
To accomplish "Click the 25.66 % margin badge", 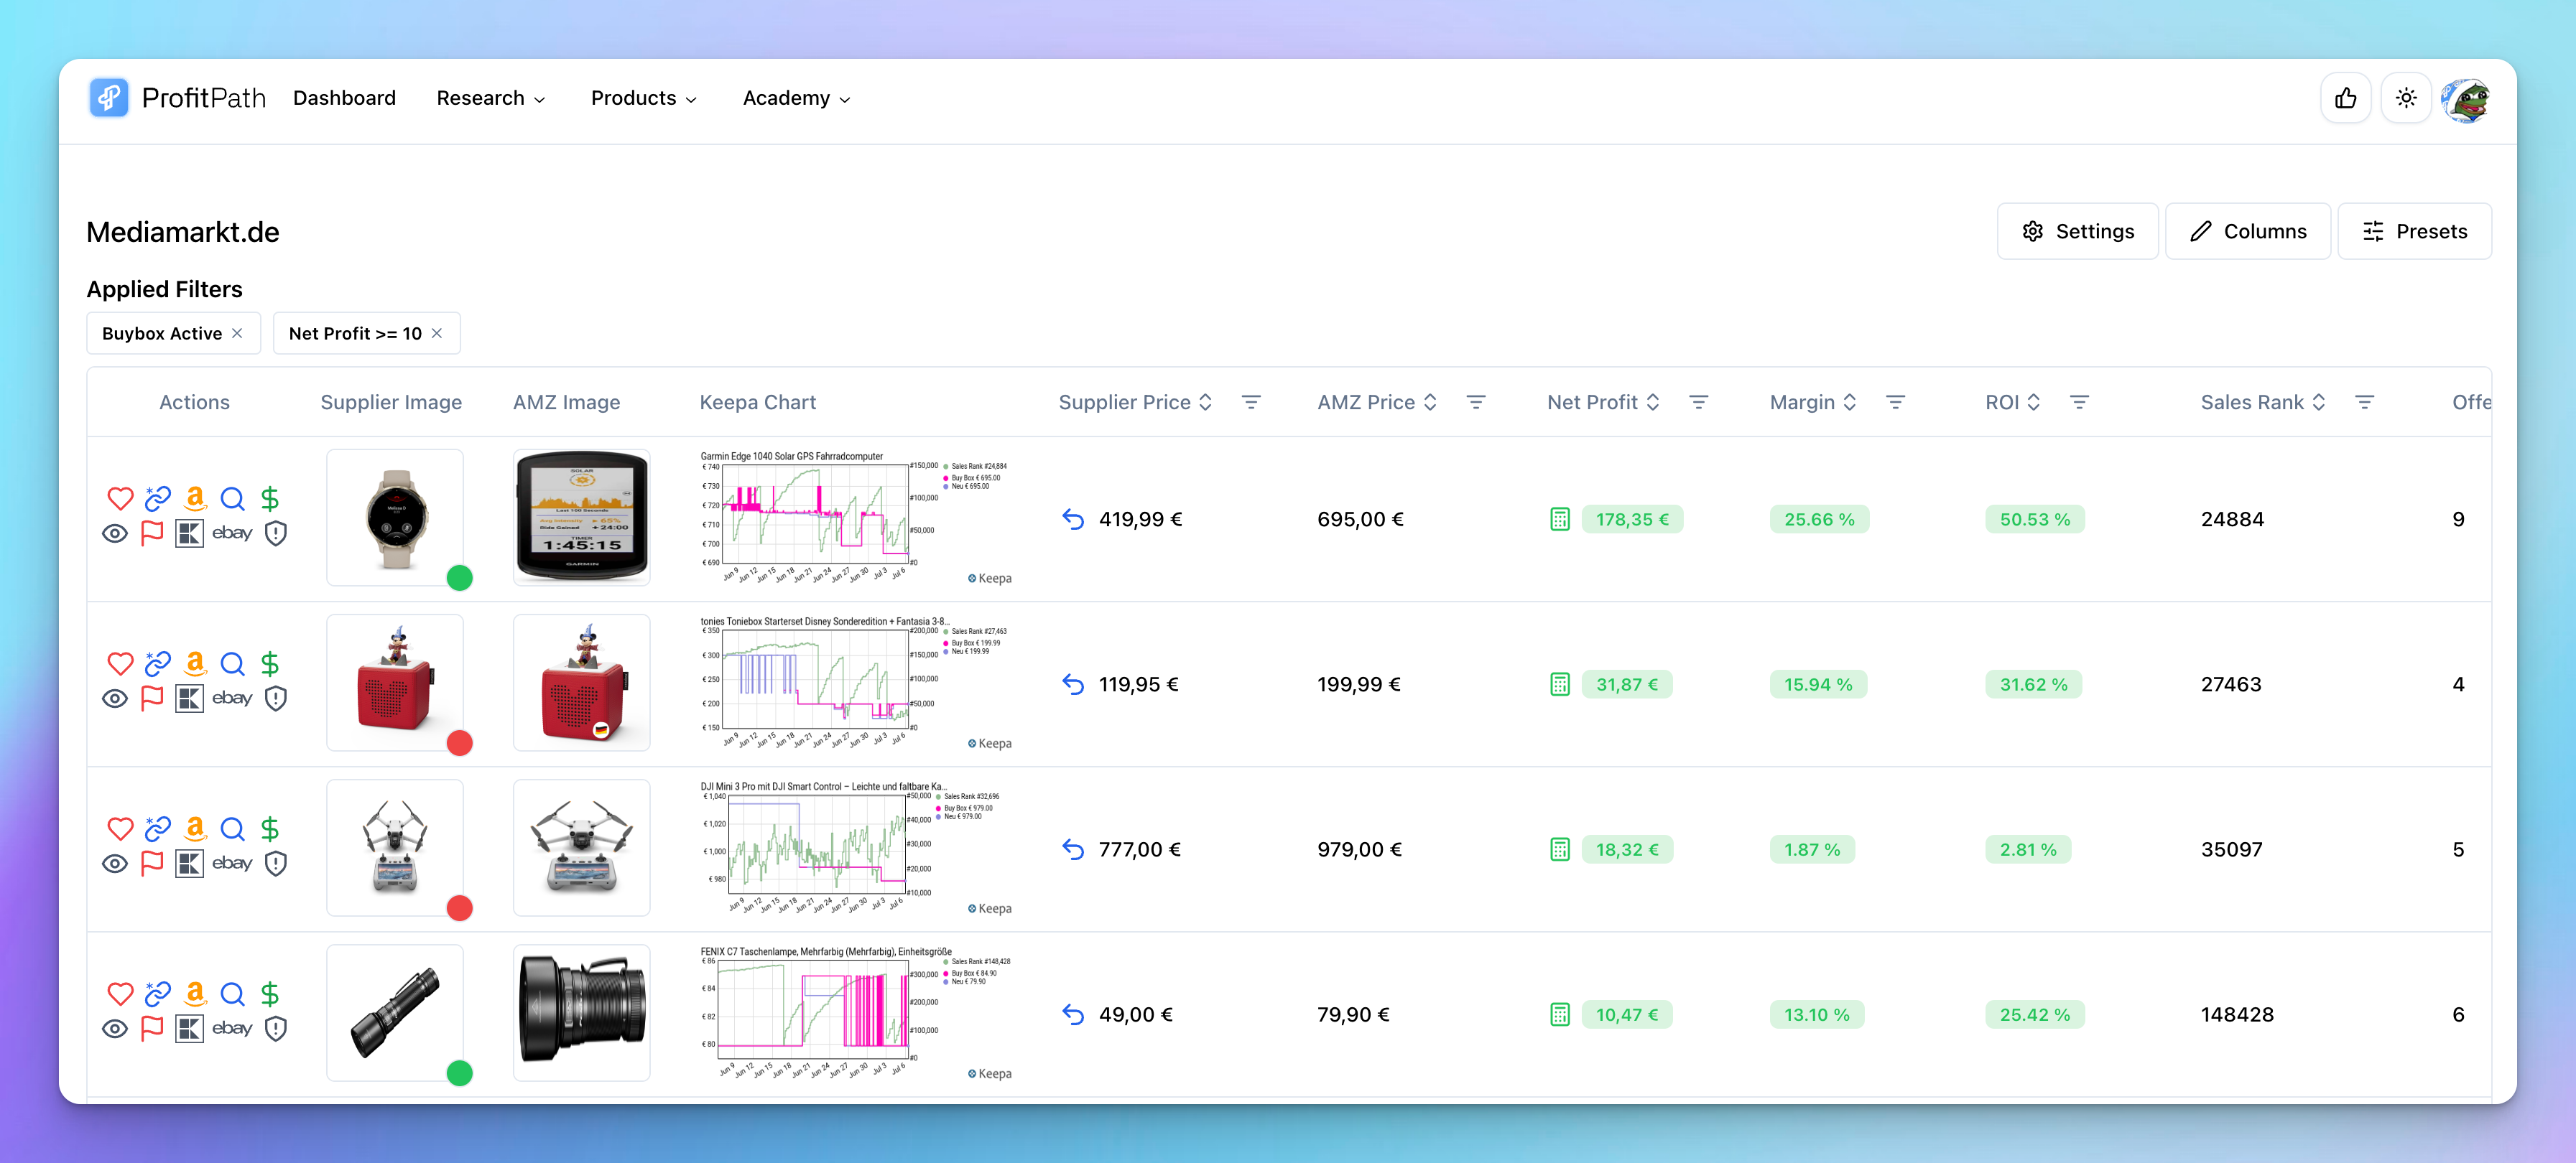I will (x=1819, y=520).
